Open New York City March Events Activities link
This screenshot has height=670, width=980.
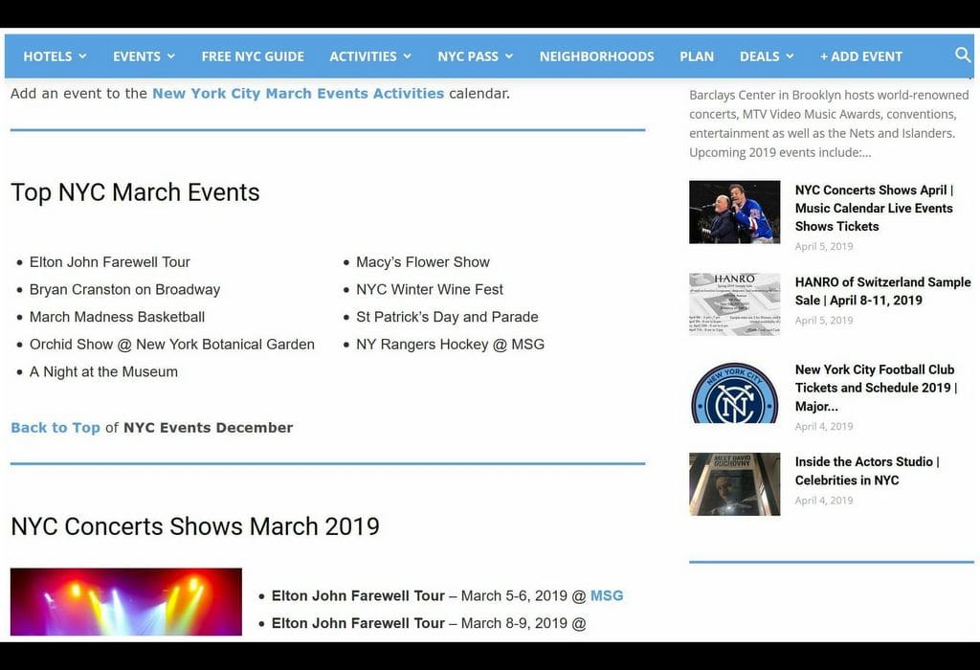[299, 93]
